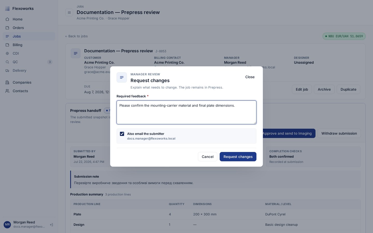373x233 pixels.
Task: Click the CDI target icon
Action: [x=7, y=53]
